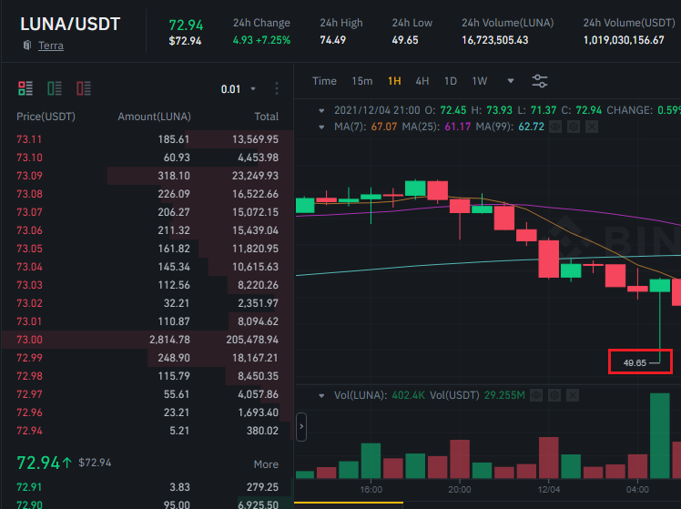Click the large 72.94 last price
The width and height of the screenshot is (681, 509).
[38, 463]
